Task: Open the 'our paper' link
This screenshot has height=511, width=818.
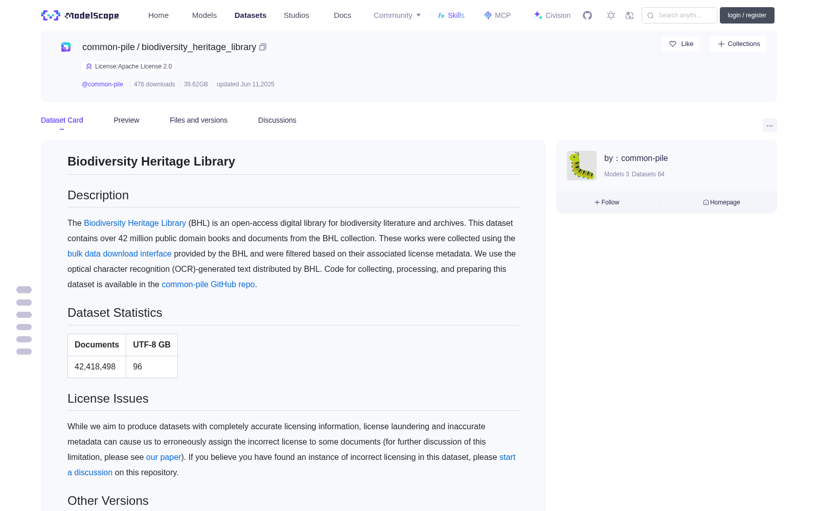Action: (x=164, y=457)
